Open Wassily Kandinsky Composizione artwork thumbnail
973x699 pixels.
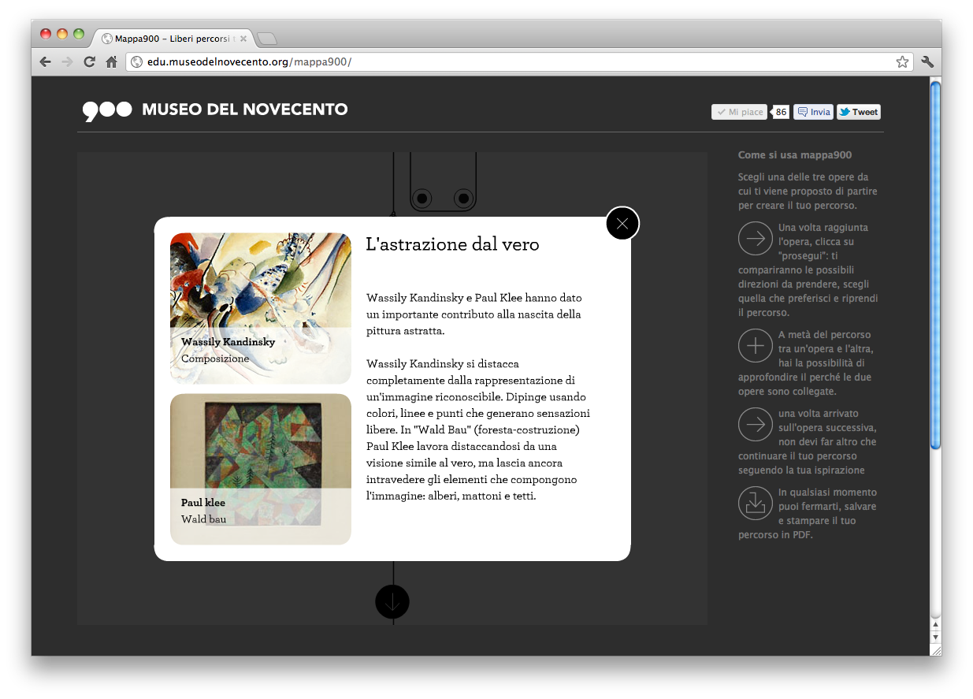(x=261, y=308)
